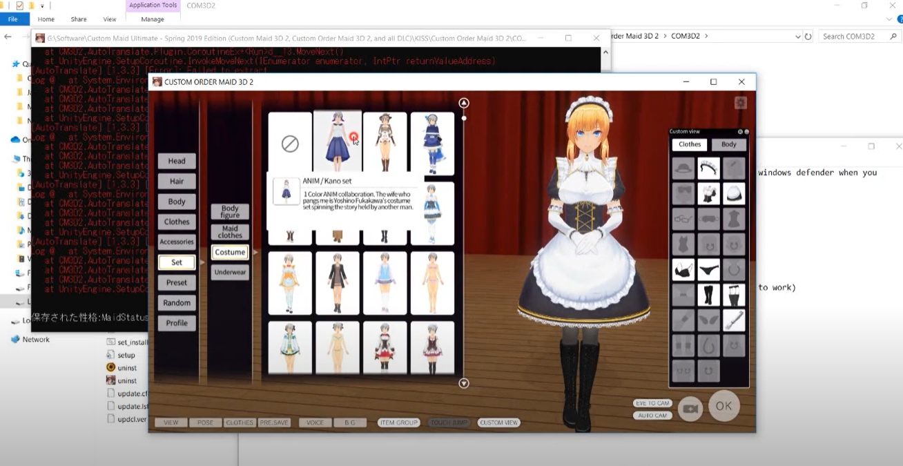
Task: Expand the Explorer address bar history dropdown
Action: pyautogui.click(x=798, y=37)
